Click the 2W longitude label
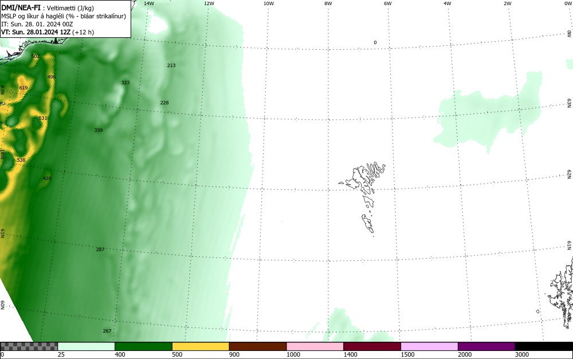The height and width of the screenshot is (359, 573). coord(507,3)
